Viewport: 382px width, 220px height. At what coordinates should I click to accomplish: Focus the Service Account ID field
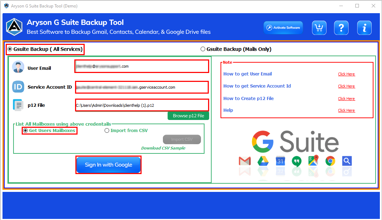[x=142, y=87]
